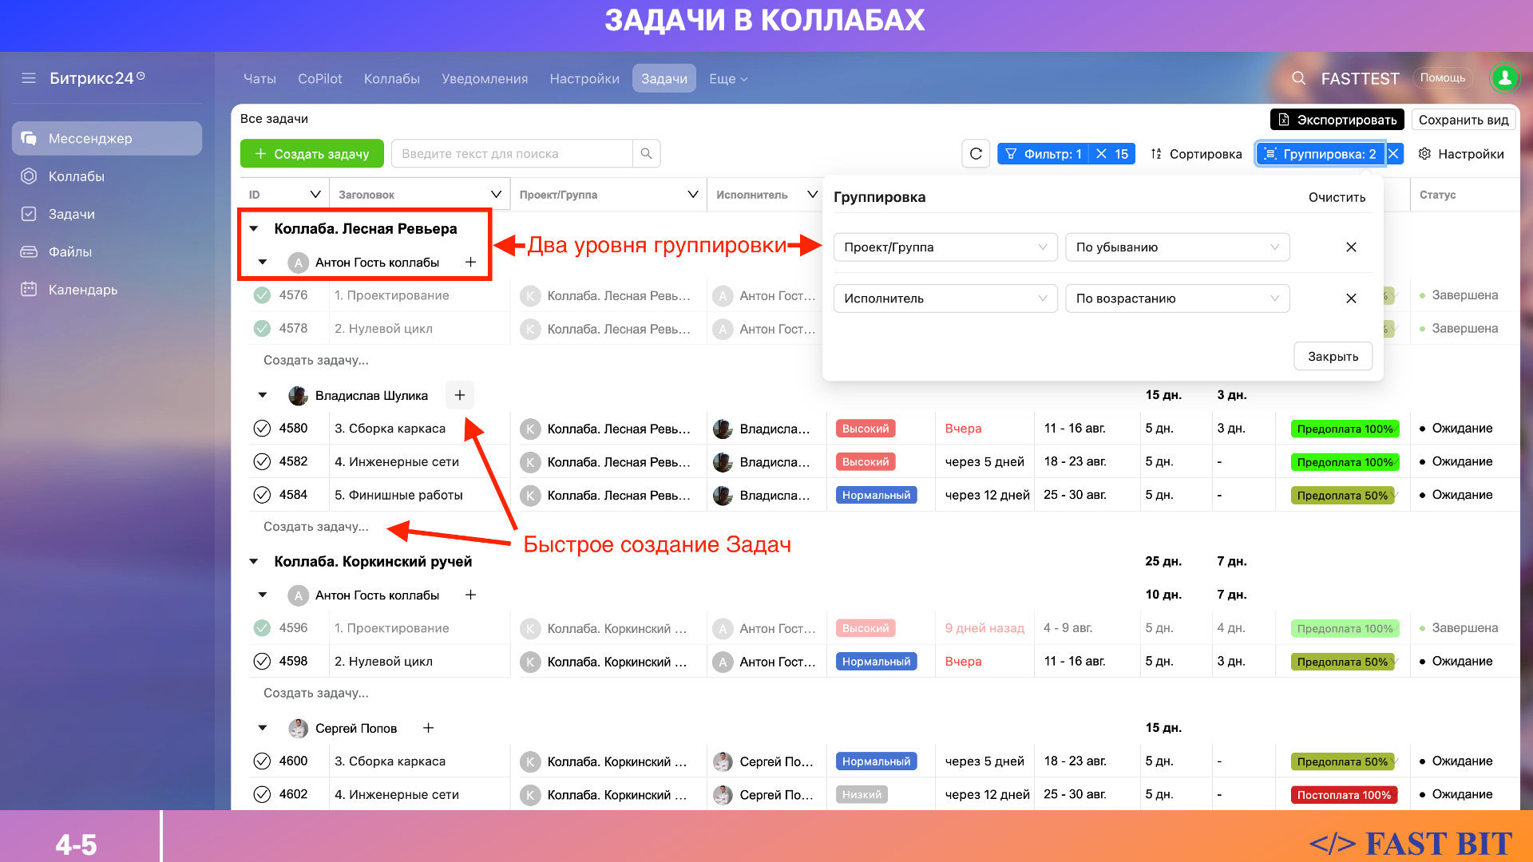This screenshot has height=862, width=1533.
Task: Open the hamburger menu beside Битрикс24
Action: coord(29,78)
